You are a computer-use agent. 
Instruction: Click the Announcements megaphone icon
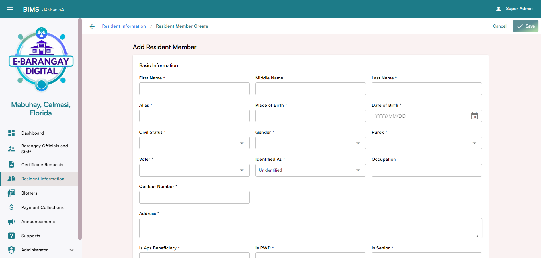(x=11, y=222)
